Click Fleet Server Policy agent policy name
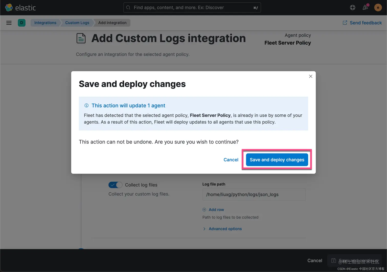The image size is (387, 272). point(287,43)
